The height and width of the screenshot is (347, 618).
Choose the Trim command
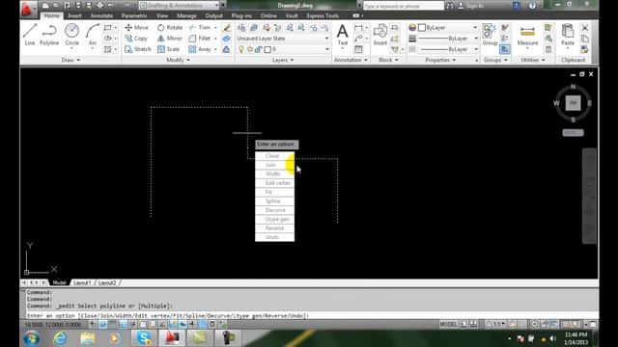pos(200,28)
